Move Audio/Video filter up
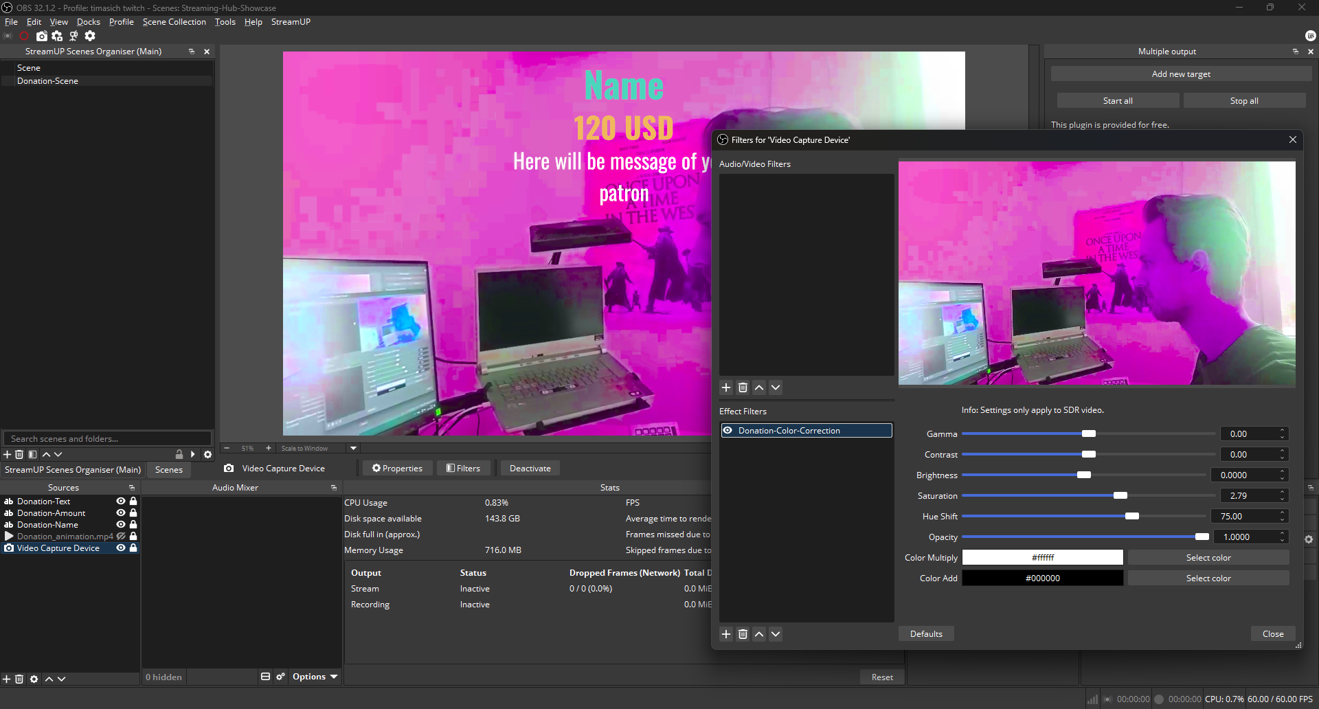This screenshot has width=1319, height=709. click(759, 387)
